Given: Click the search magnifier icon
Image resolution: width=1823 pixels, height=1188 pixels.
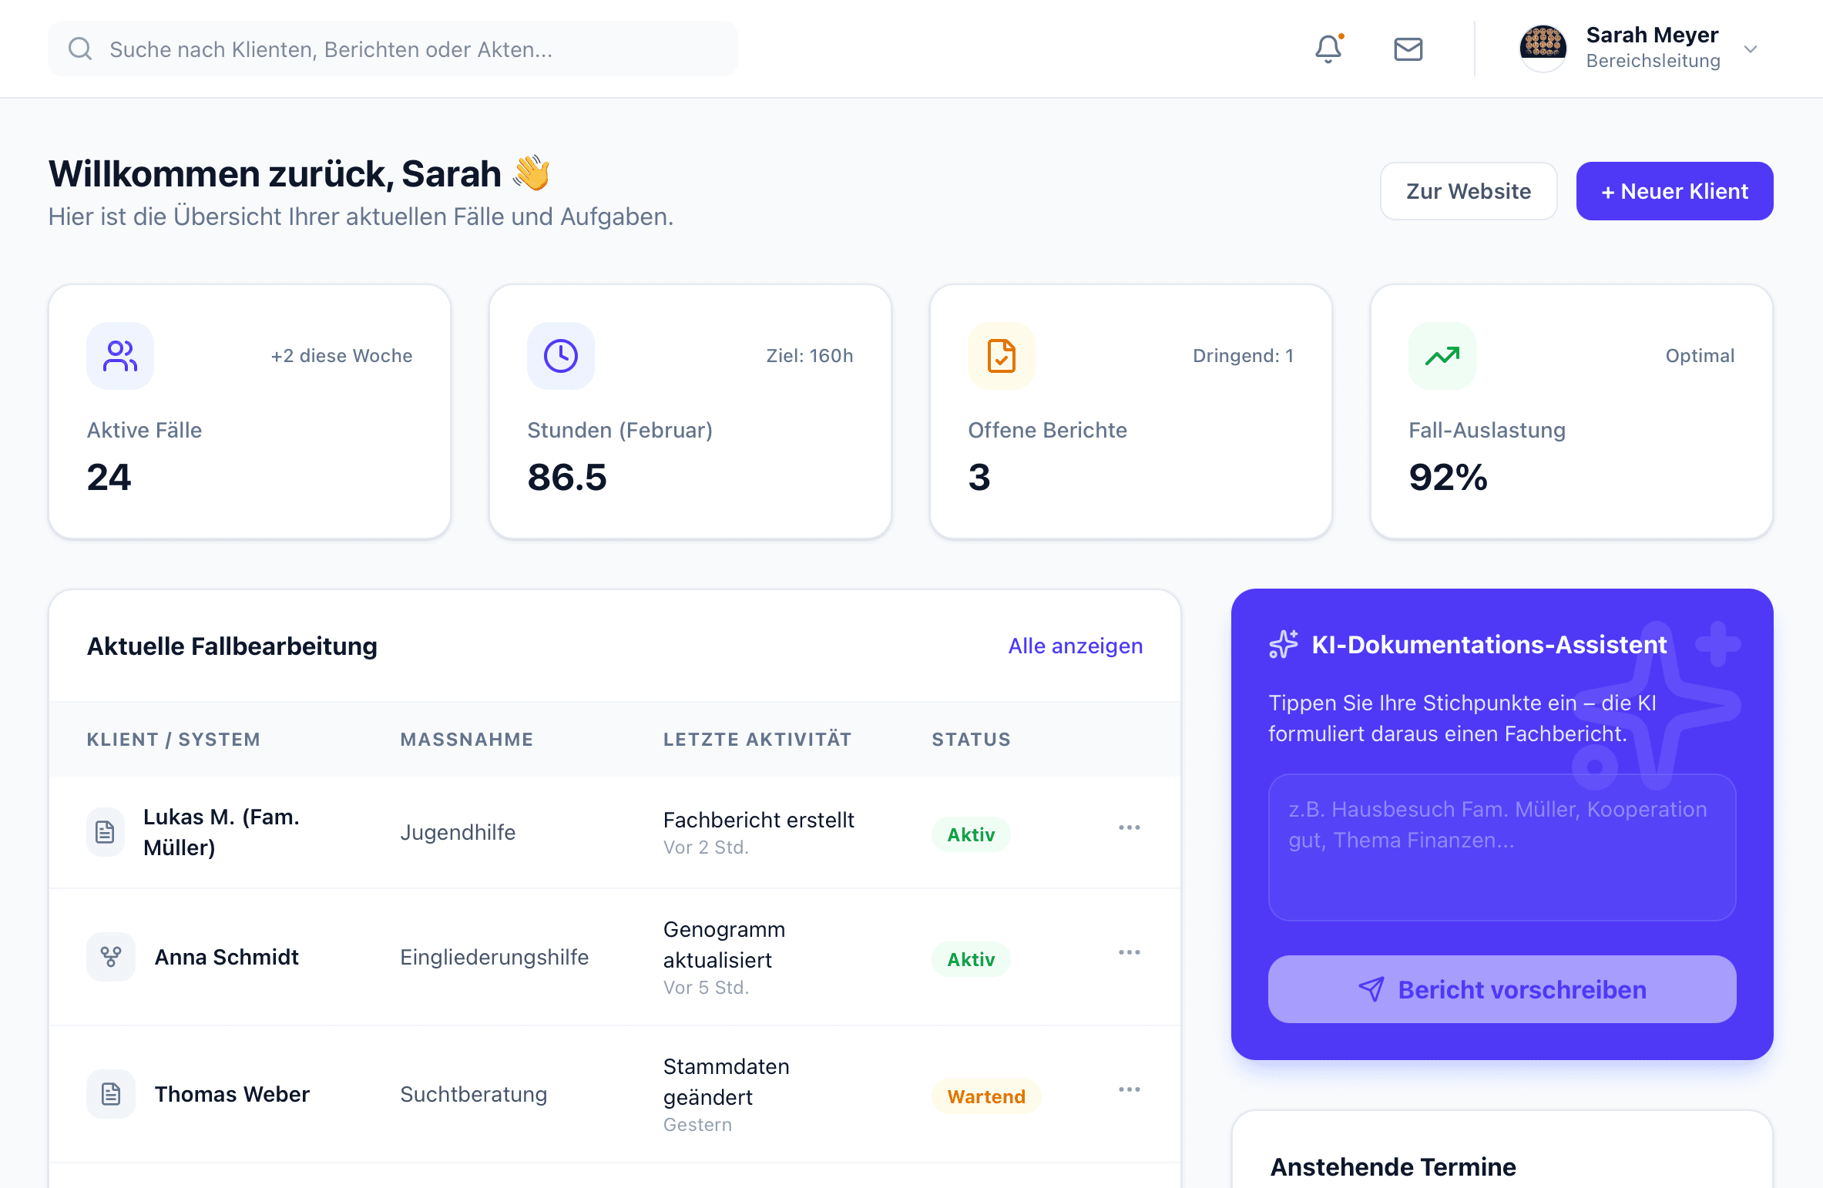Looking at the screenshot, I should (x=80, y=49).
